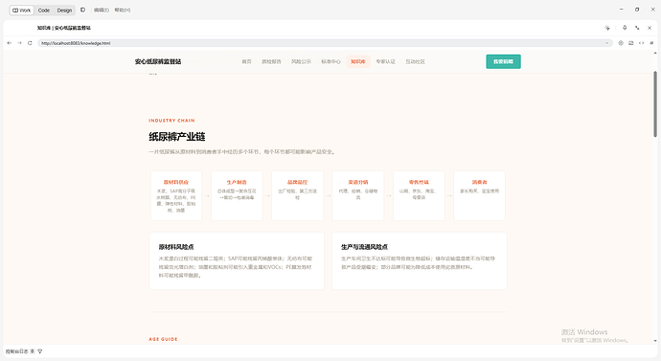Switch to Design mode
661x361 pixels.
(64, 11)
